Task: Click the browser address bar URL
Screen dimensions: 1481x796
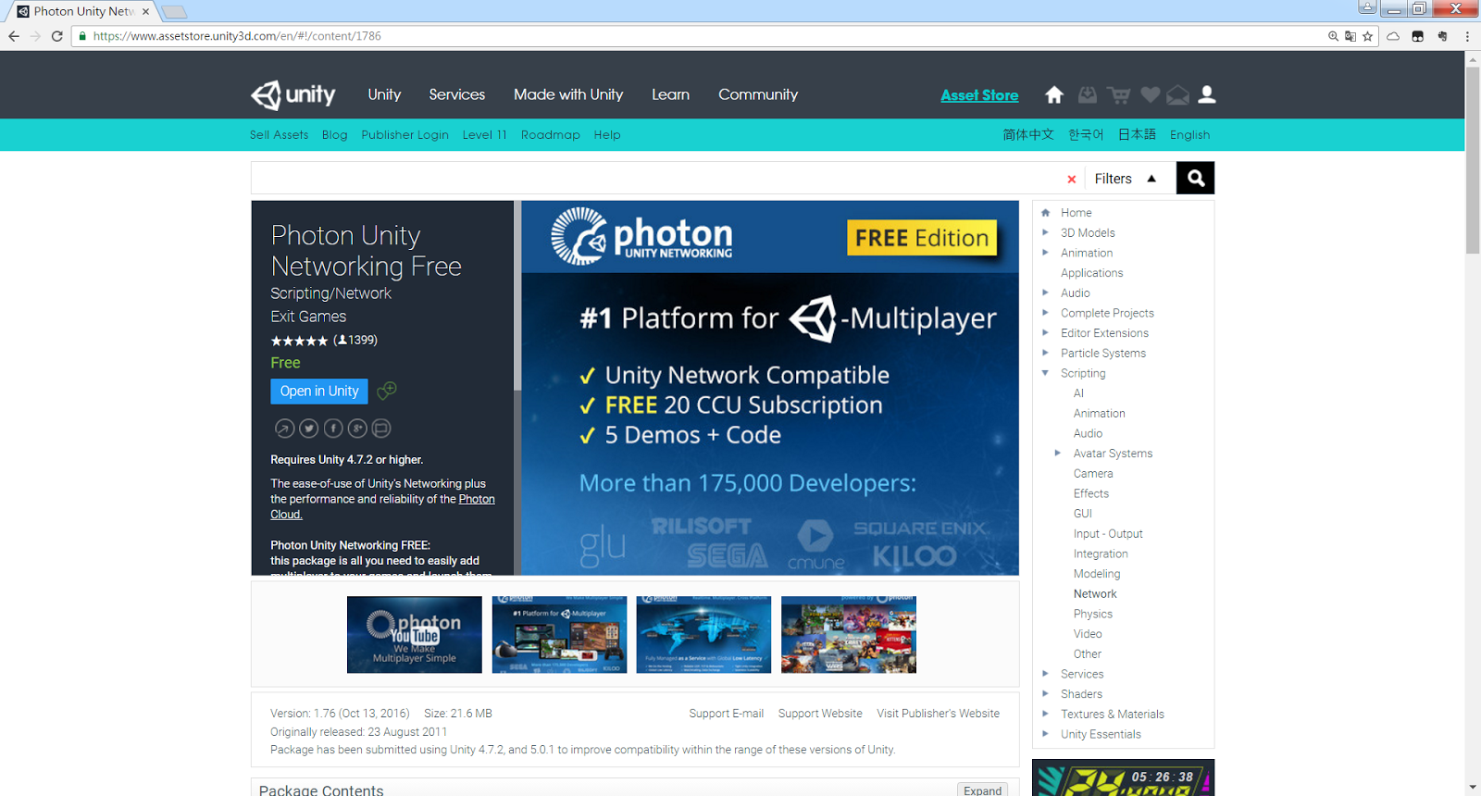Action: coord(236,36)
